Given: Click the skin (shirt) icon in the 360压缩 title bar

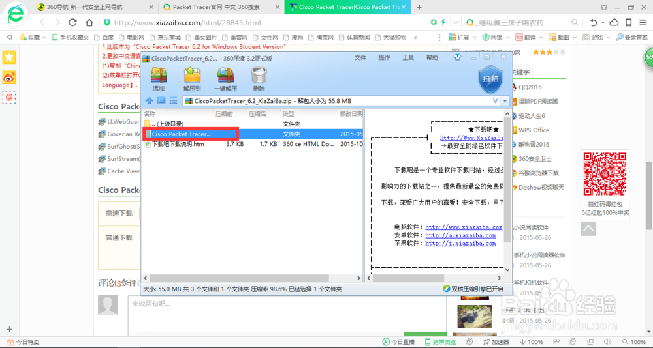Looking at the screenshot, I should click(458, 58).
